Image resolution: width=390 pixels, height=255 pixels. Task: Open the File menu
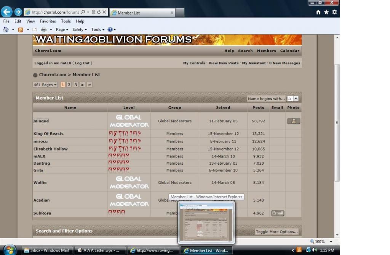6,21
